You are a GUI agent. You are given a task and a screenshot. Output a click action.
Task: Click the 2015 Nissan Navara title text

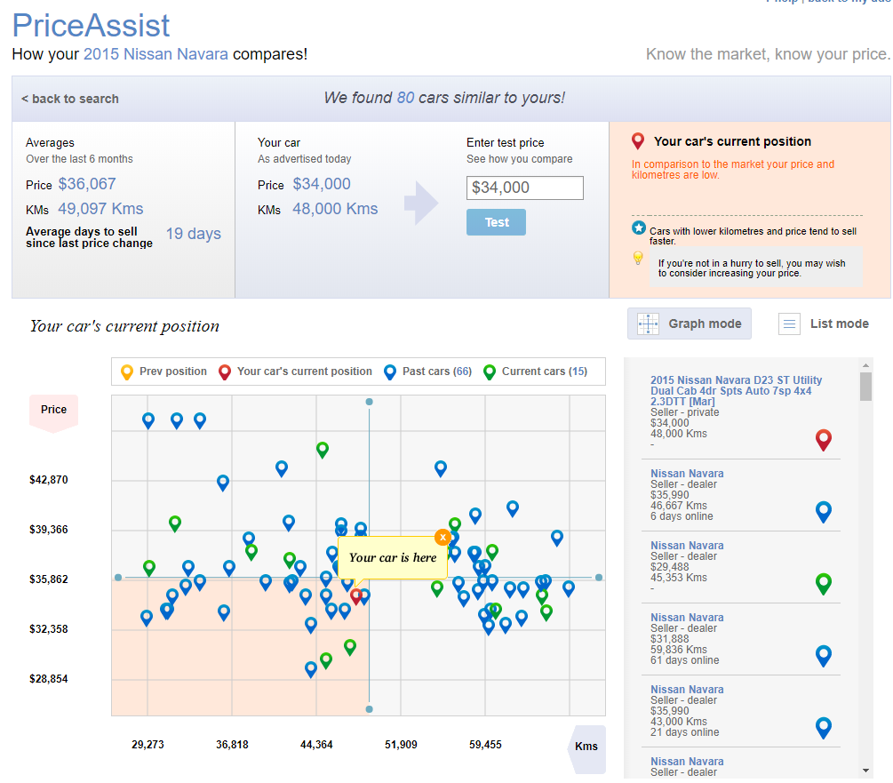[155, 54]
